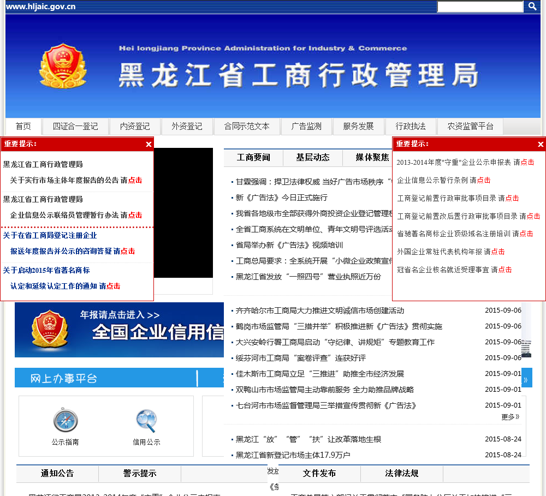Viewport: 546px width, 496px height.
Task: Click the 全国企业信用 annual report banner
Action: pos(119,330)
